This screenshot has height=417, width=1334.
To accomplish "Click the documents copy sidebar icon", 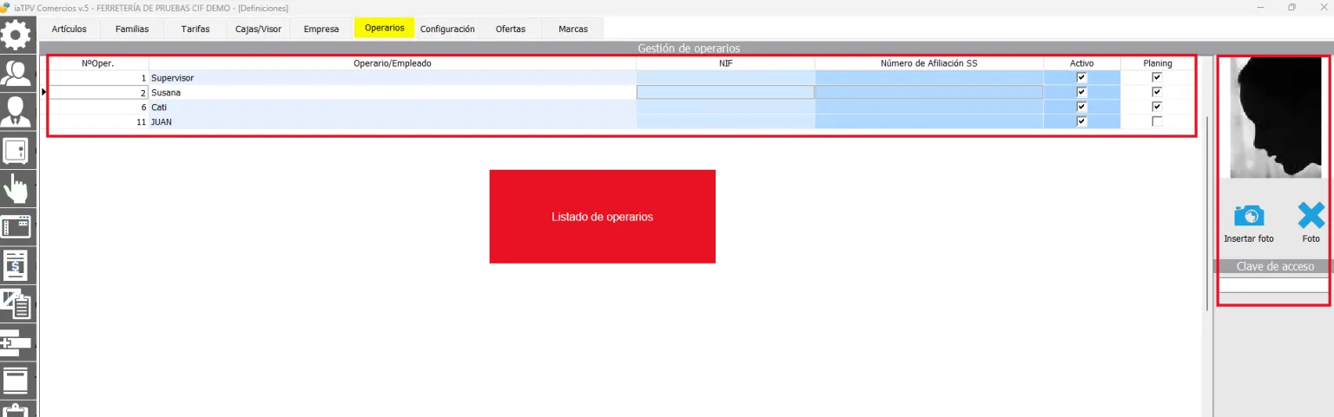I will (x=17, y=303).
